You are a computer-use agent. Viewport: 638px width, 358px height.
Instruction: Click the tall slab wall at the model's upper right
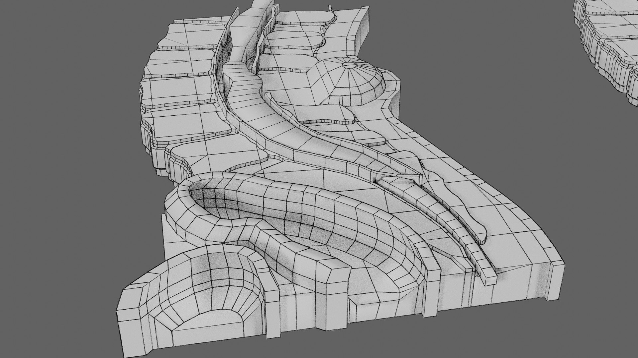[364, 32]
